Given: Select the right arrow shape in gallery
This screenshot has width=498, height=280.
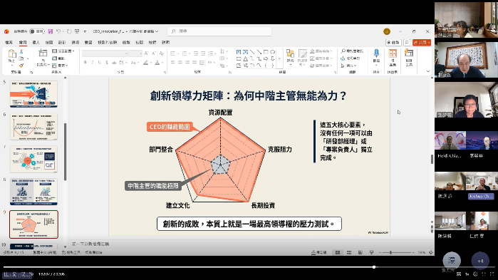Looking at the screenshot, I should pyautogui.click(x=266, y=58).
